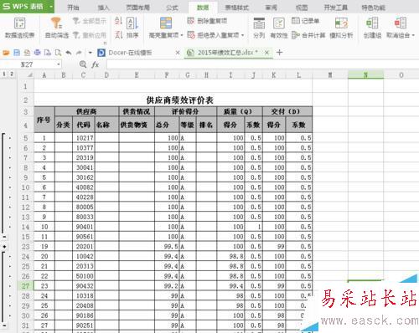Open the 记录单 record form

(305, 21)
